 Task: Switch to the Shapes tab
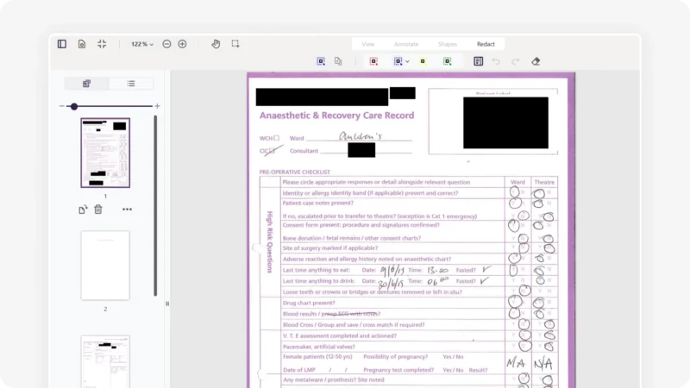(448, 44)
